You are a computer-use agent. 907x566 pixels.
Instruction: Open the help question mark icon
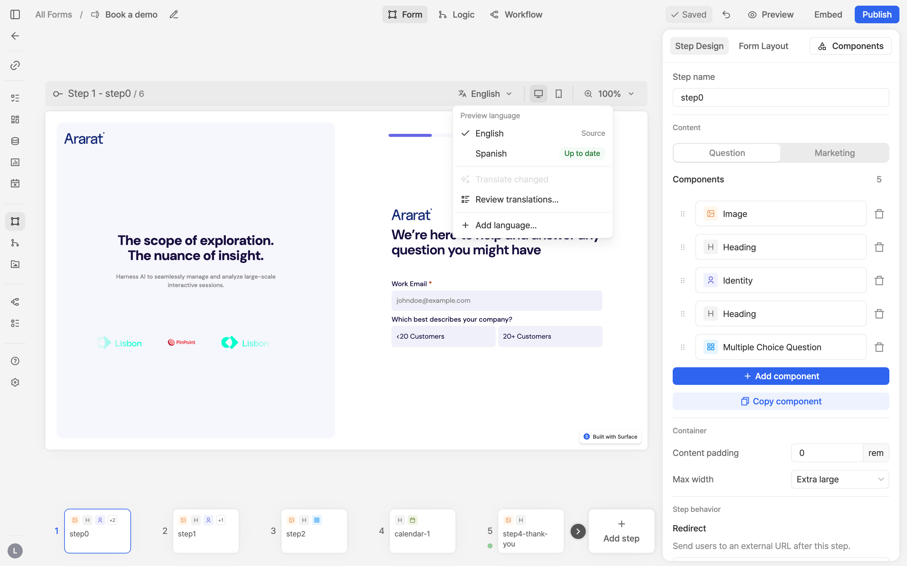coord(15,361)
